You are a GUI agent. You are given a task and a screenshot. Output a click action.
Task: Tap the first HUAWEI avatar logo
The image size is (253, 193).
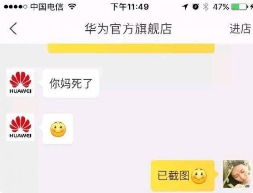click(20, 83)
